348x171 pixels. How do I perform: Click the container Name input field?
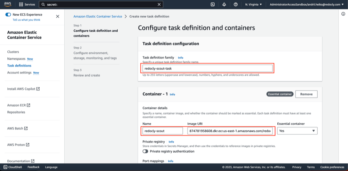(x=163, y=131)
